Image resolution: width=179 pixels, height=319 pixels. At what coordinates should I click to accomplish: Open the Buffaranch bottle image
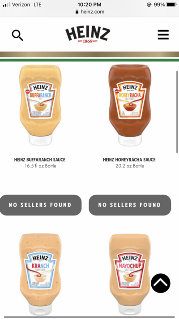[40, 105]
